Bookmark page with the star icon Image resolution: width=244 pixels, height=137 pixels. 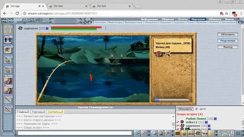pyautogui.click(x=226, y=13)
